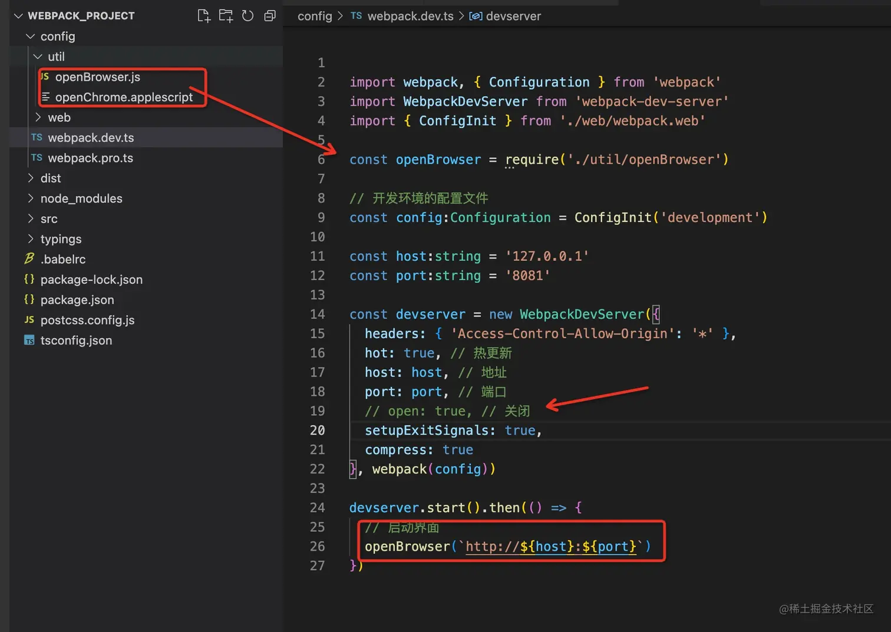891x632 pixels.
Task: Click 'webpack-dev-server' import string
Action: point(652,101)
